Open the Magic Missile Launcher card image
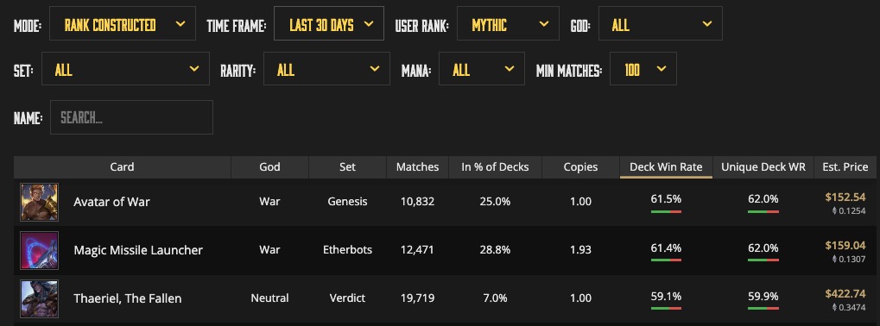Screen dimensions: 880x326 39,250
